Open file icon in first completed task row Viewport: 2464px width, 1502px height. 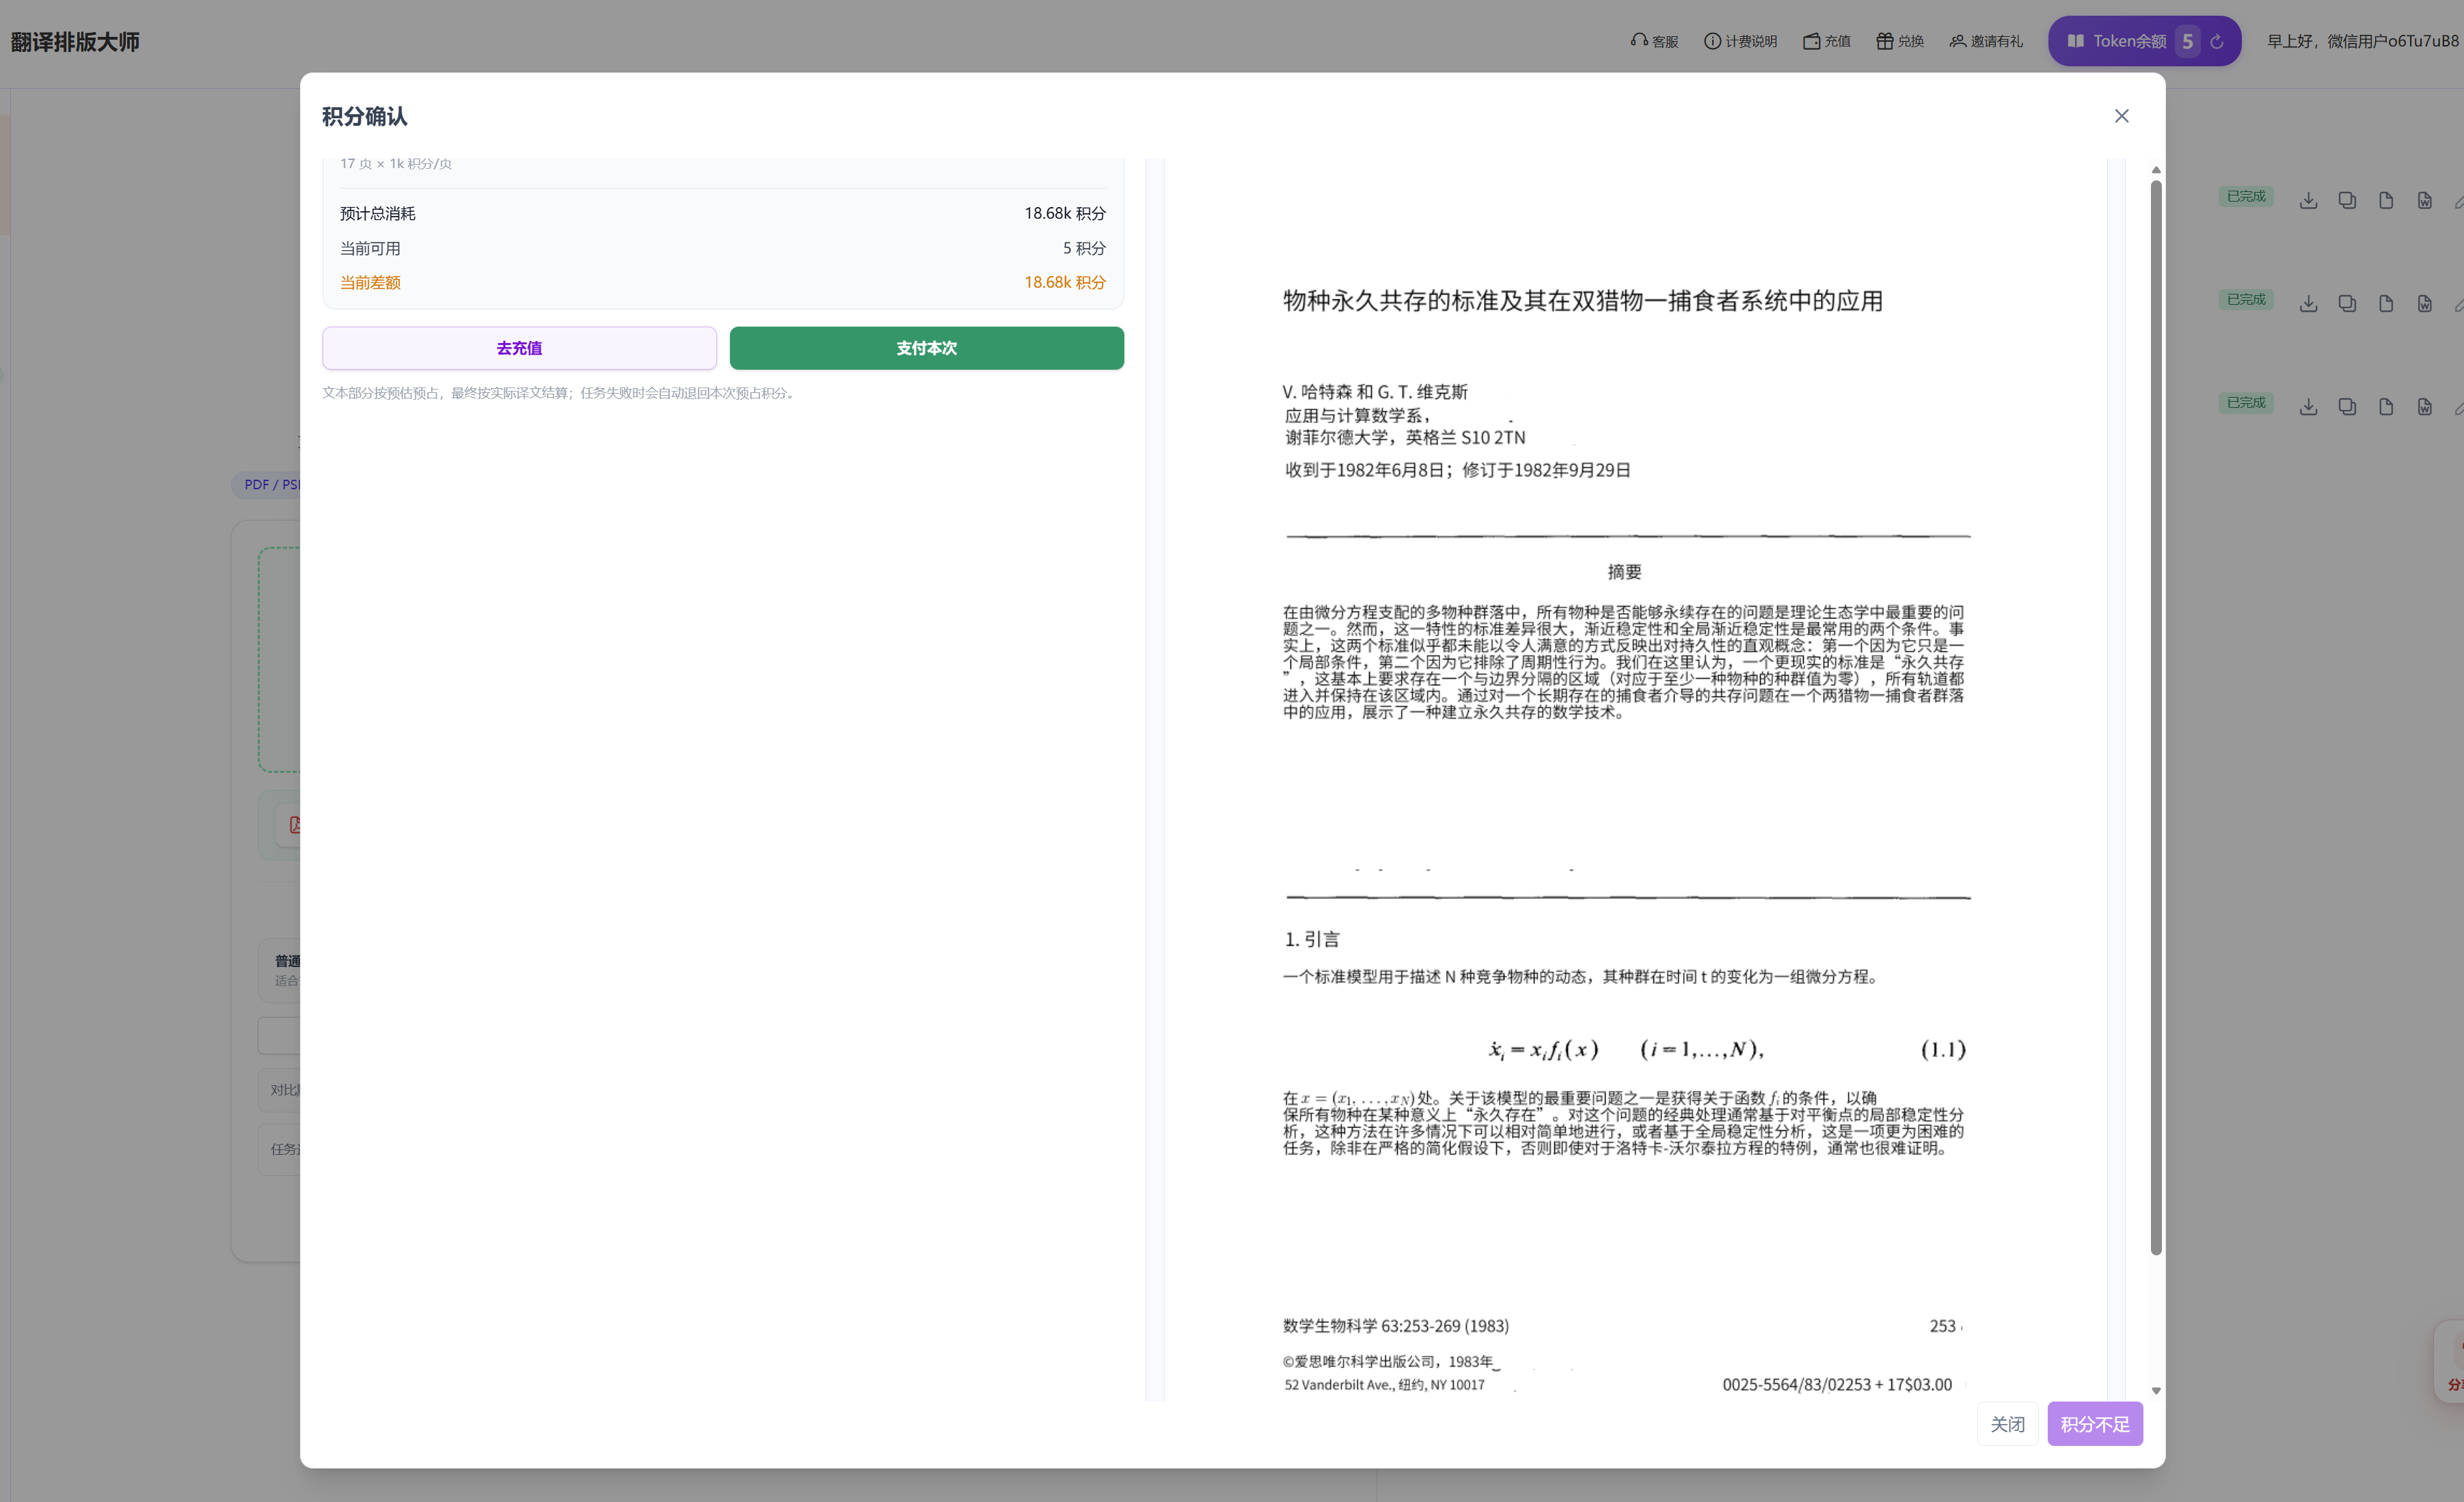[x=2386, y=200]
